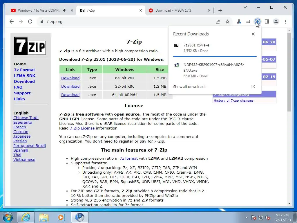Open the Support sidebar link
This screenshot has width=297, height=223.
pos(22,93)
